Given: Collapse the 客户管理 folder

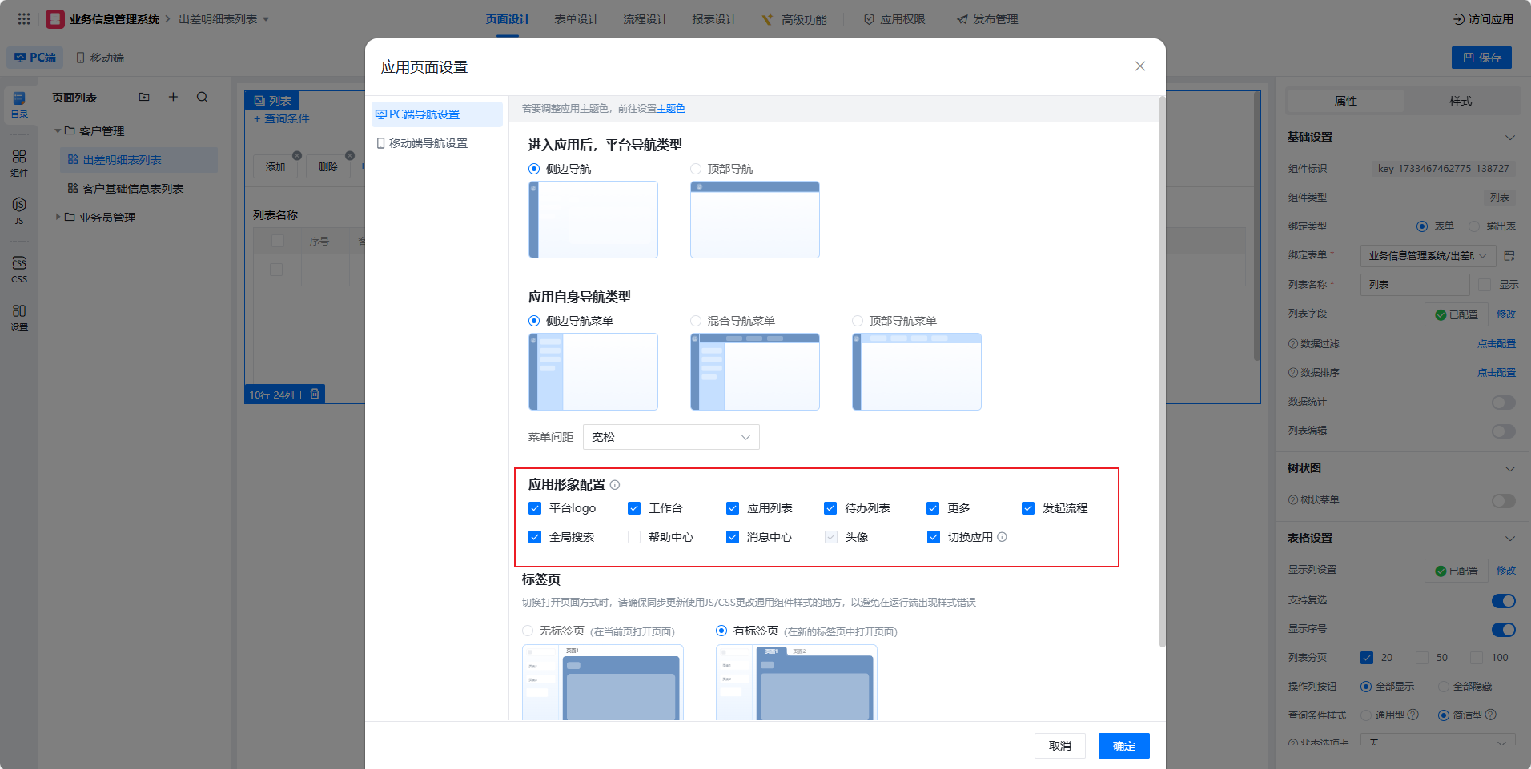Looking at the screenshot, I should point(58,131).
